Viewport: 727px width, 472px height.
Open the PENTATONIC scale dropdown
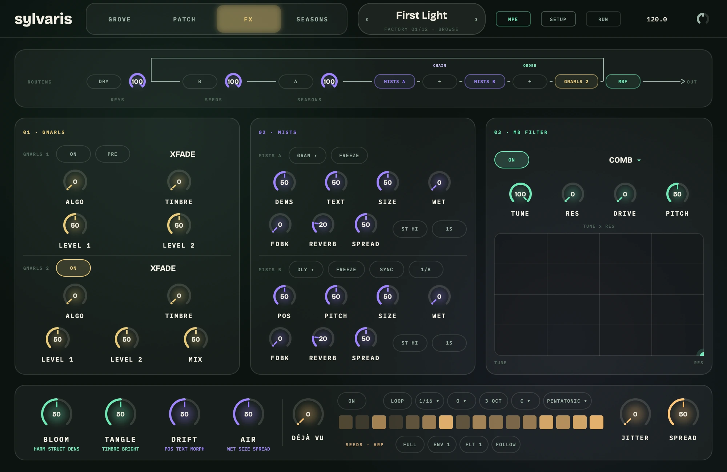pyautogui.click(x=567, y=401)
